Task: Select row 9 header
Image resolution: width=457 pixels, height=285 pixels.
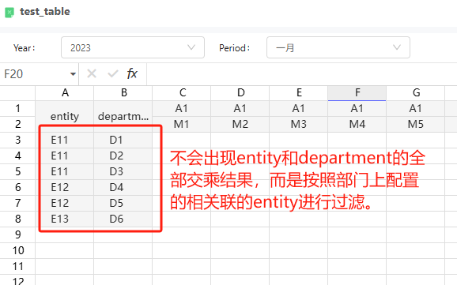Action: point(17,234)
